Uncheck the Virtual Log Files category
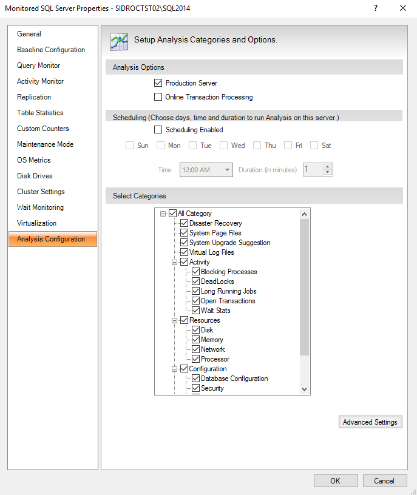The width and height of the screenshot is (417, 495). coord(184,252)
